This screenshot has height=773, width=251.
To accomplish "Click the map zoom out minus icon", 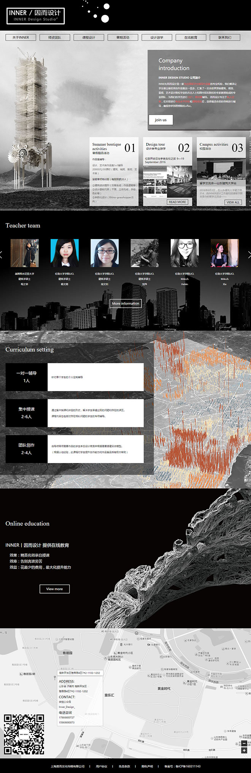I will [244, 744].
